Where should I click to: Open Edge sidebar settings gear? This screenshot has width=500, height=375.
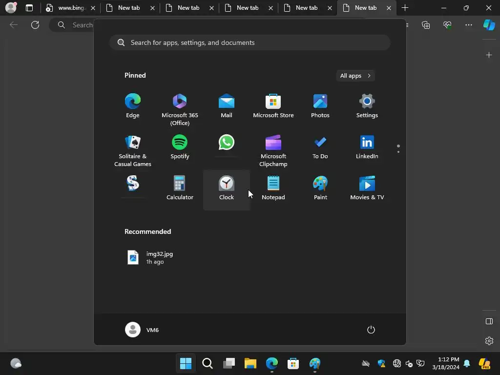point(489,340)
